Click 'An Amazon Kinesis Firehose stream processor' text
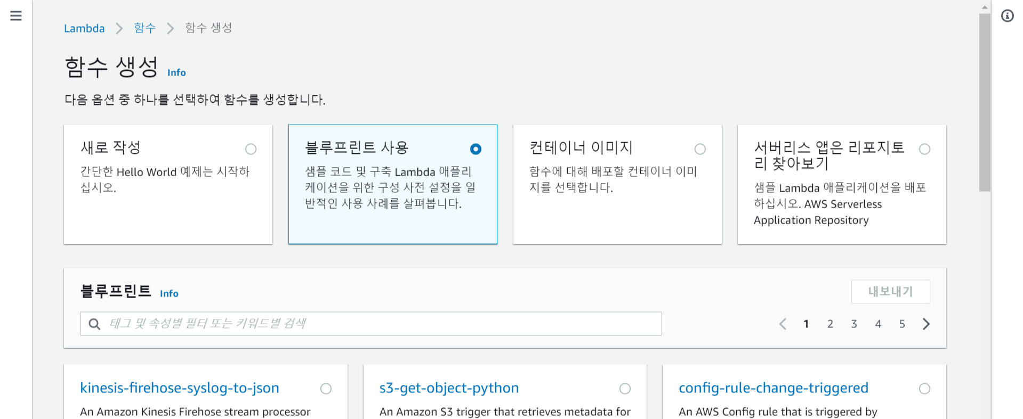 pyautogui.click(x=195, y=412)
